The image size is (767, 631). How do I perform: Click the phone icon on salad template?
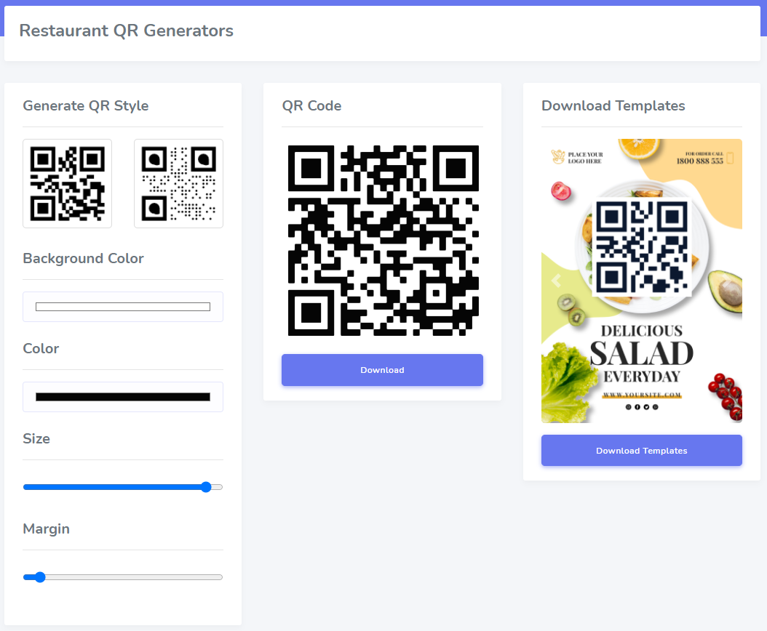[x=730, y=158]
